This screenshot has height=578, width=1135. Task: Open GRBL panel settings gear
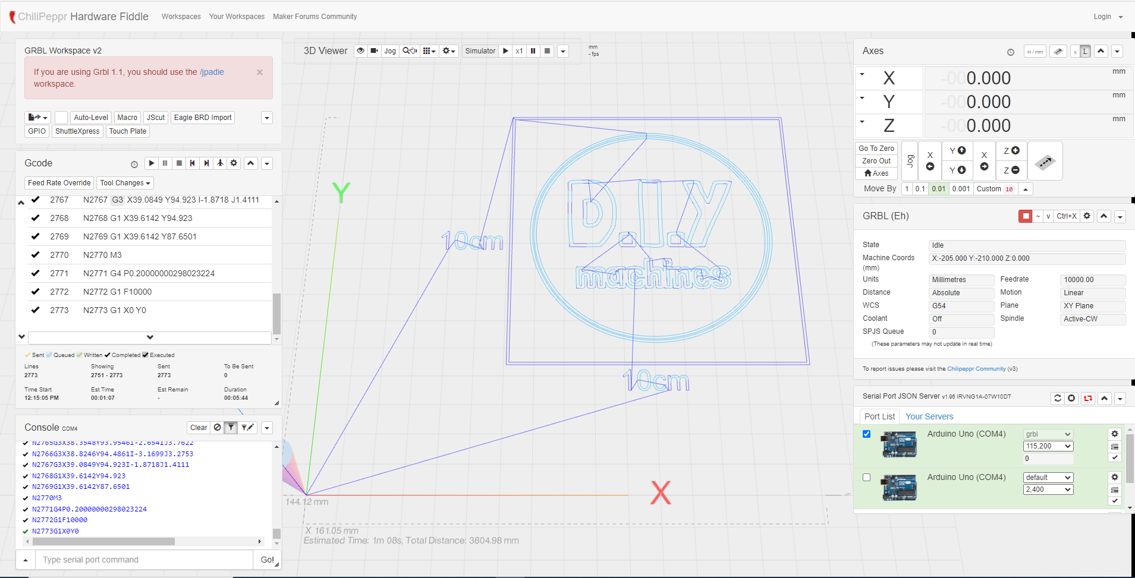1087,216
